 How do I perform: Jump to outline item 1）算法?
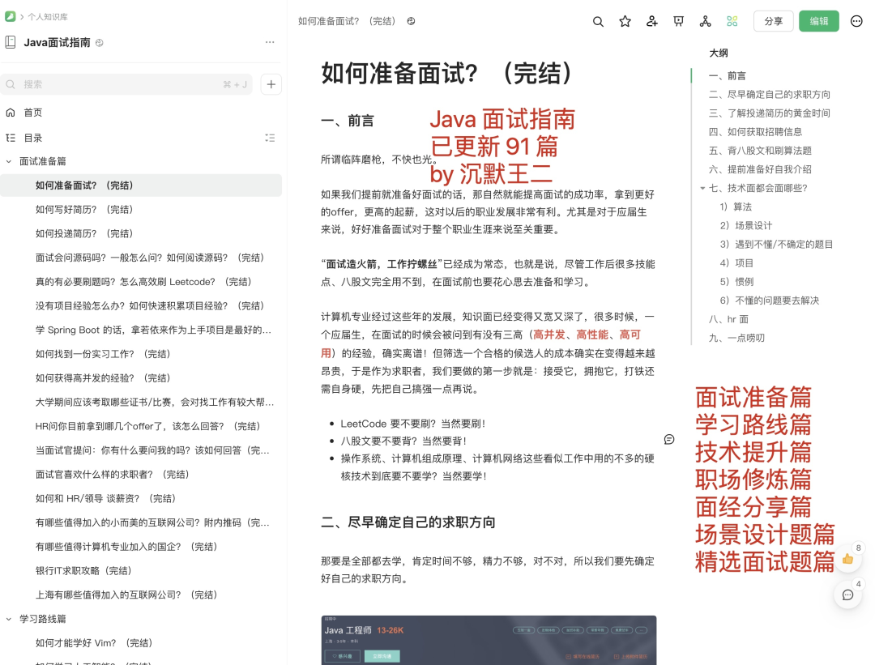[x=736, y=207]
